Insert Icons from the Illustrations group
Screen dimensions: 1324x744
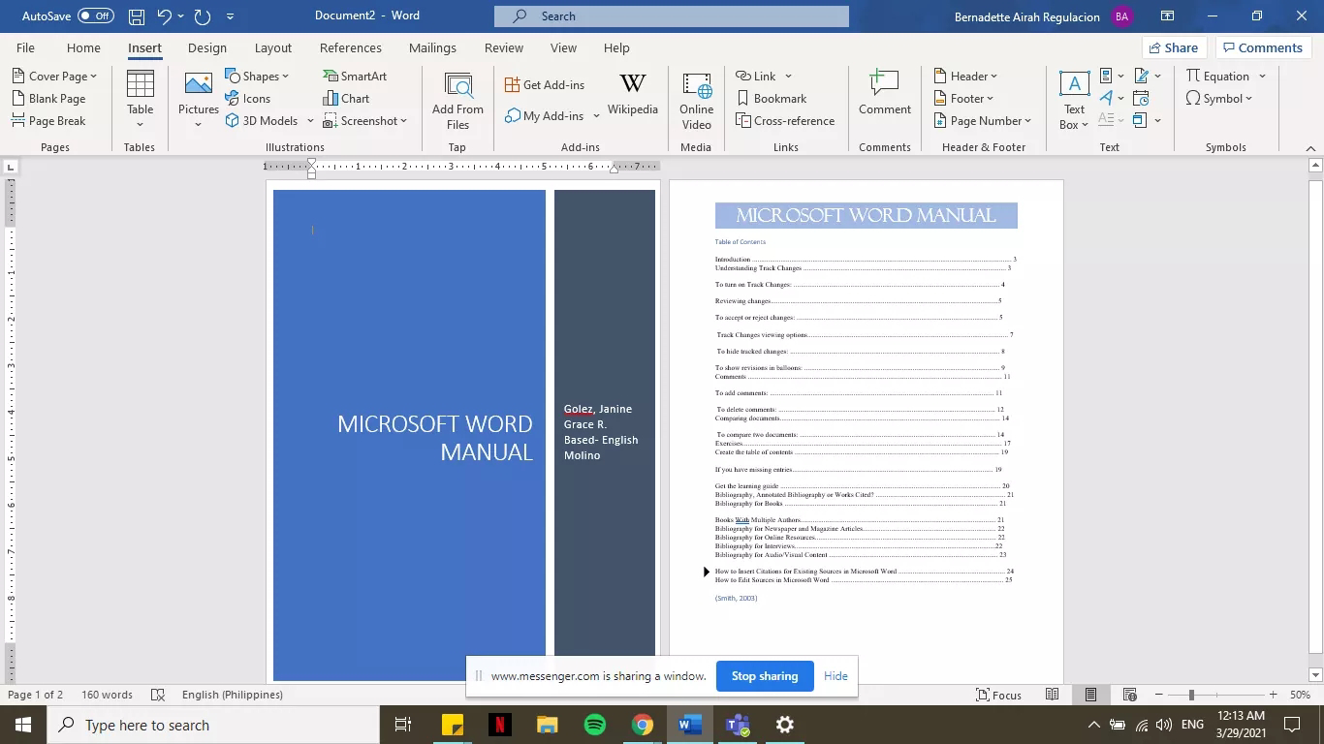click(248, 98)
